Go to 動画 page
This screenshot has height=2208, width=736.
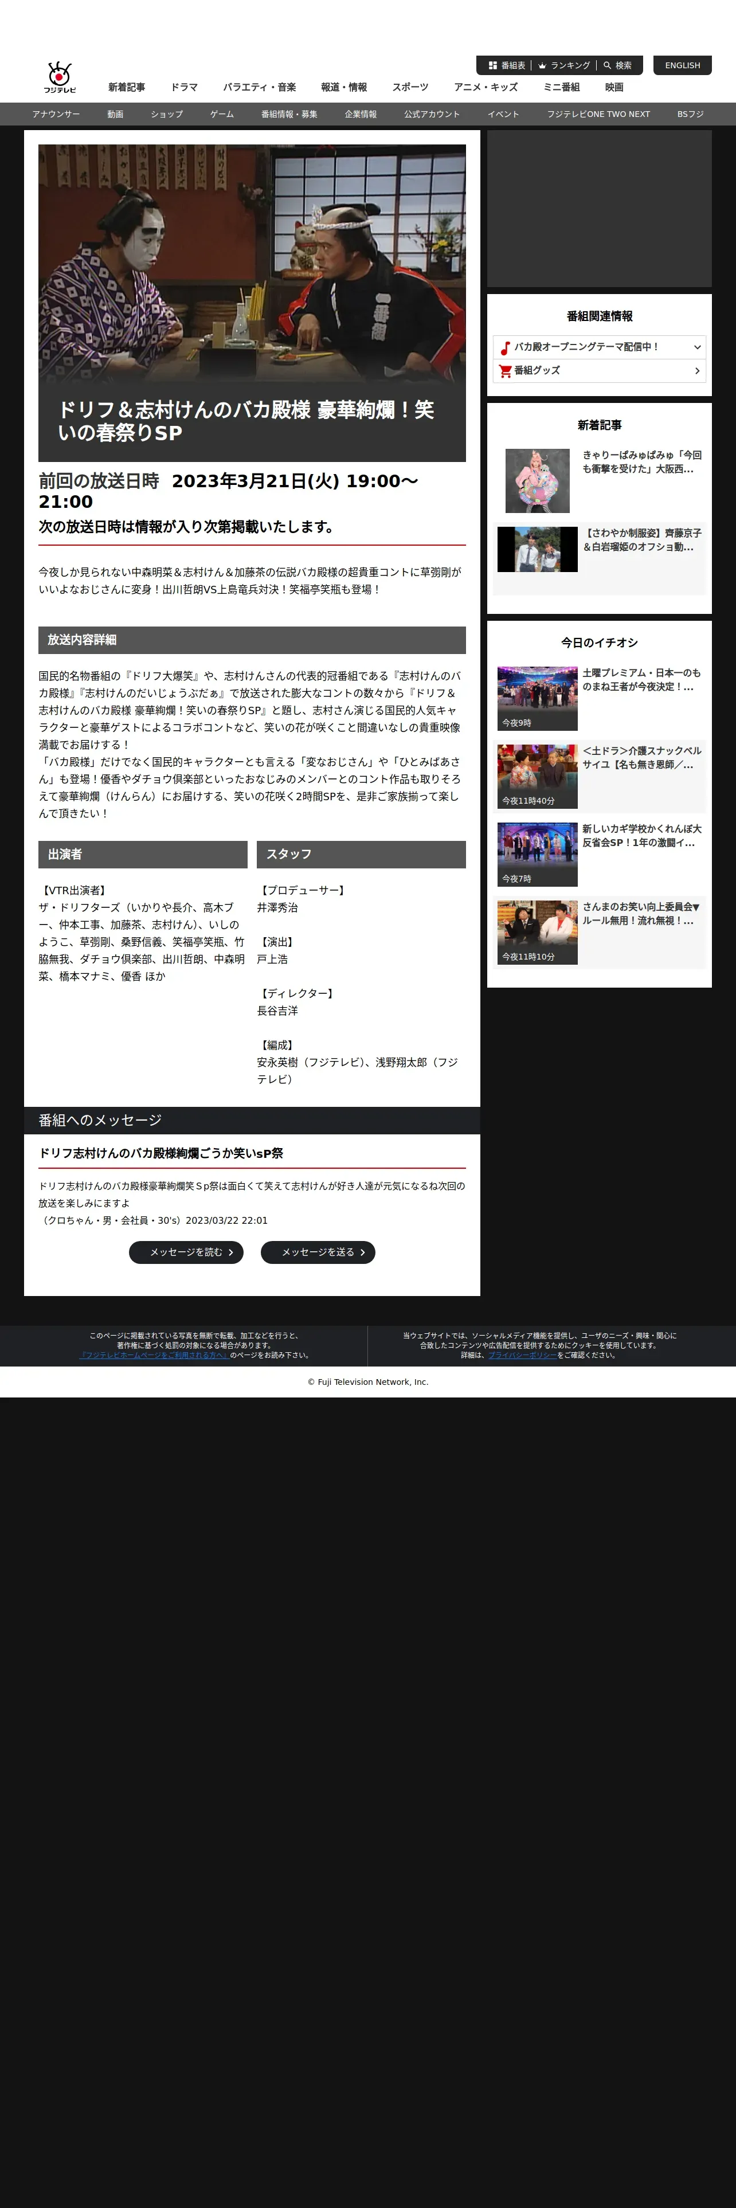tap(116, 114)
